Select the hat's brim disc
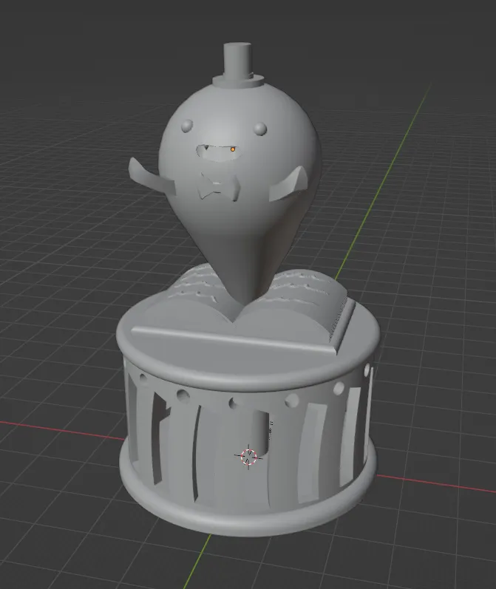 237,81
